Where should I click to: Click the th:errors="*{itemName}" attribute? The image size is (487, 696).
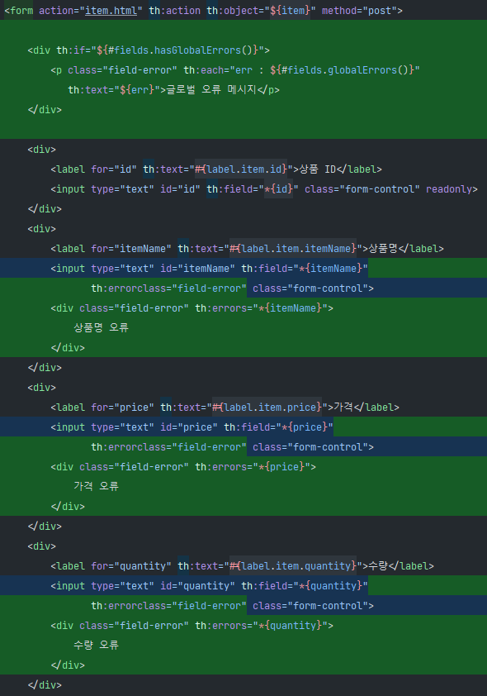click(262, 308)
